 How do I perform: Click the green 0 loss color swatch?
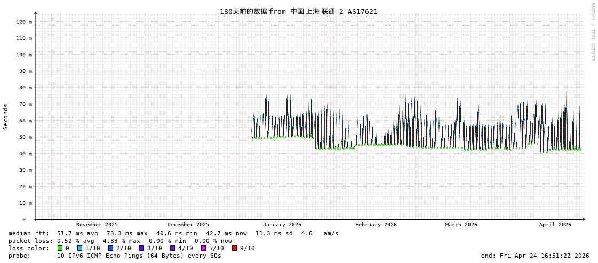point(60,248)
